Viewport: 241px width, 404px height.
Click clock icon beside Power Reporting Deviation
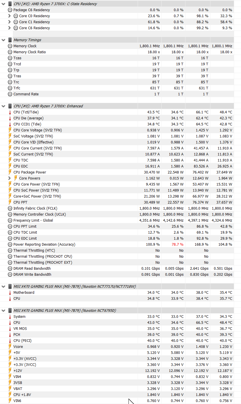click(10, 245)
